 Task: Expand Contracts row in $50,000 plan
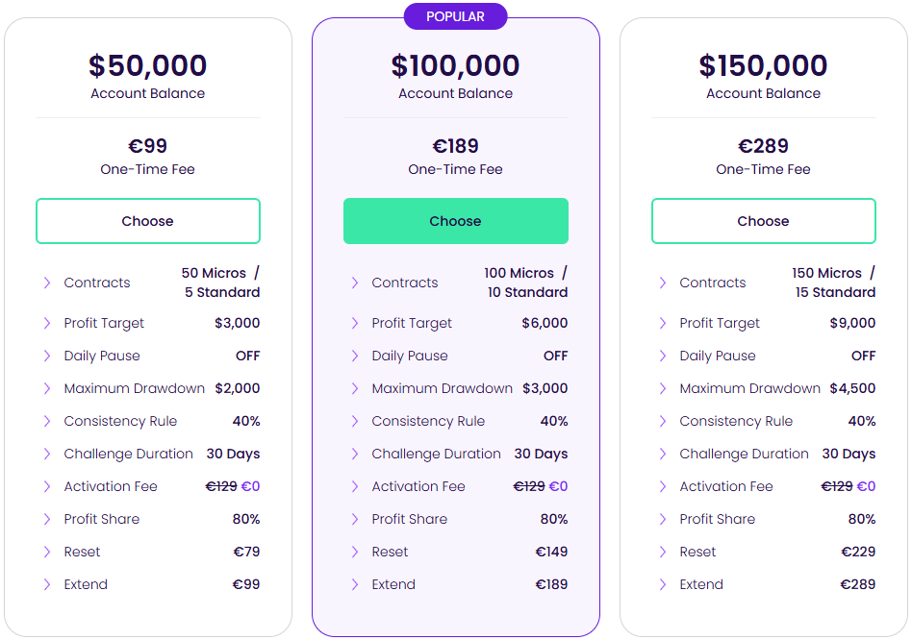pyautogui.click(x=47, y=283)
